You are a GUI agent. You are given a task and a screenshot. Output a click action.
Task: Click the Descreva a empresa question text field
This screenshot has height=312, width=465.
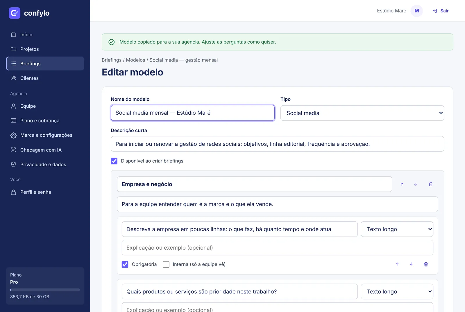click(x=240, y=229)
